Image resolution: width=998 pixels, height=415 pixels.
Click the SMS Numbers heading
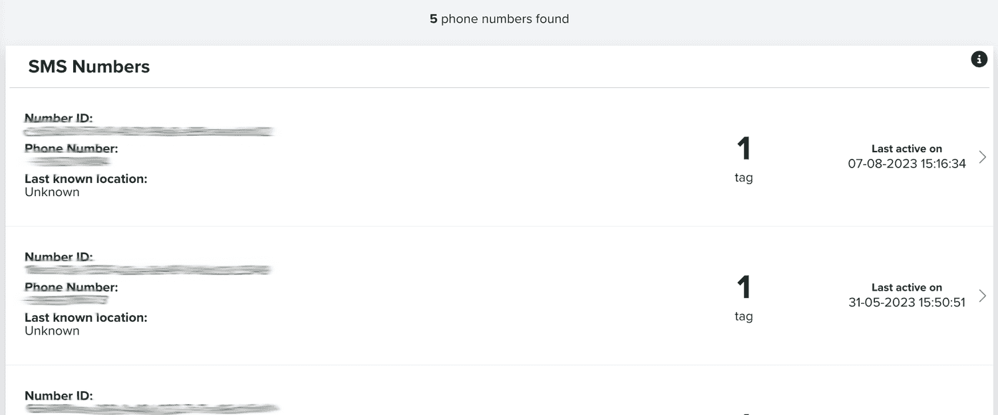point(89,67)
